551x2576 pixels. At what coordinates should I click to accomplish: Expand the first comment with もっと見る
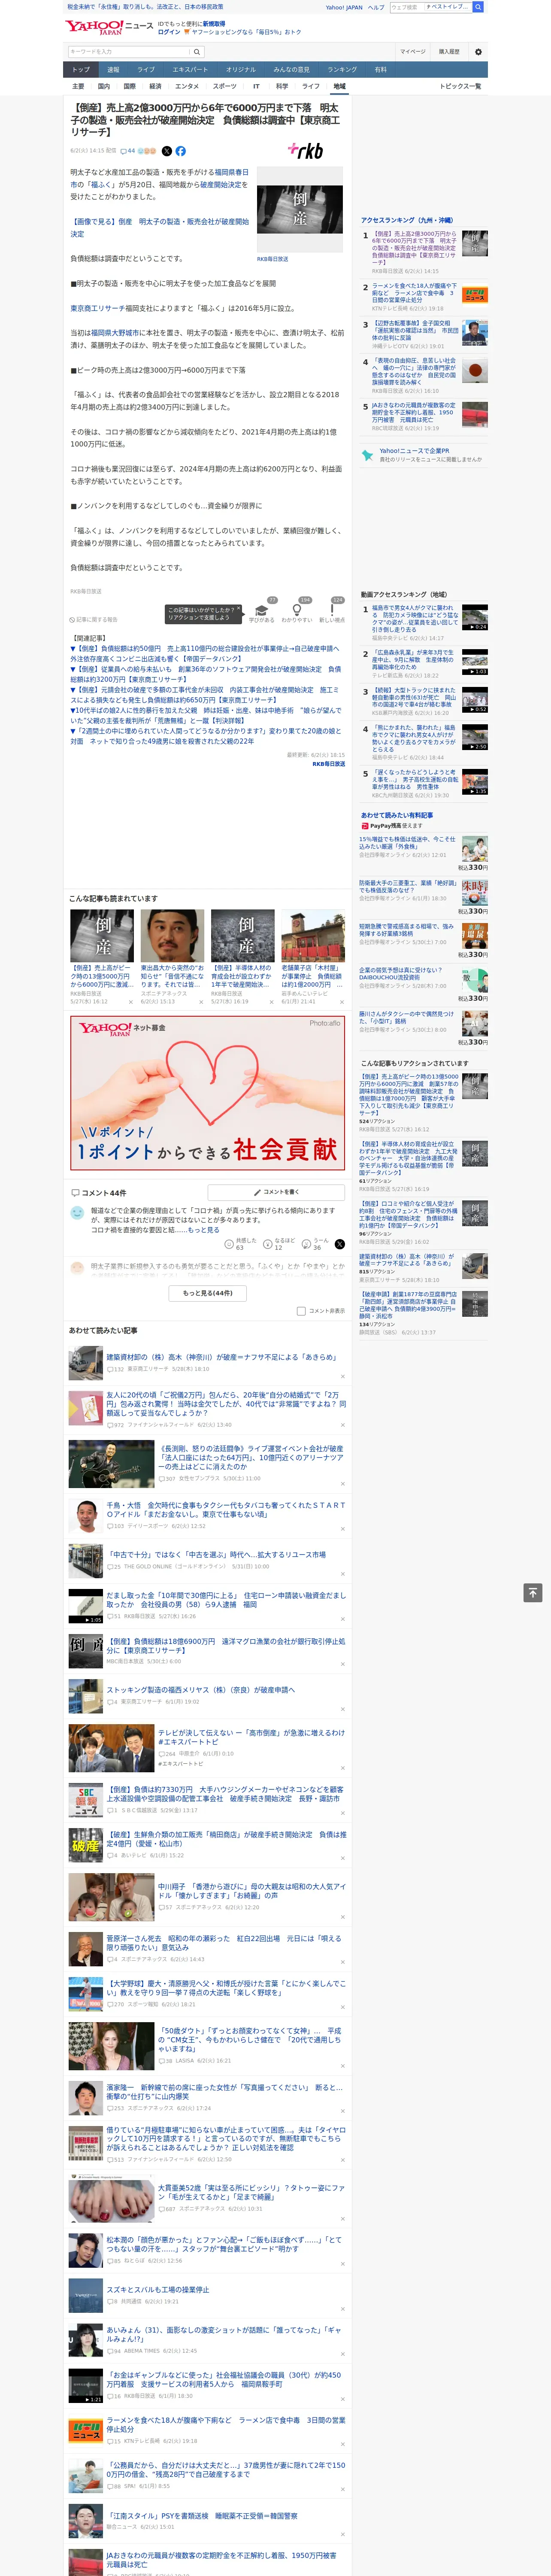coord(204,1230)
